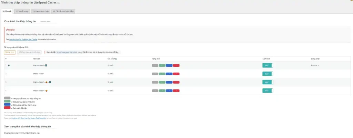Click the mobile icon in cron row 1
The width and height of the screenshot is (353, 138).
point(46,65)
